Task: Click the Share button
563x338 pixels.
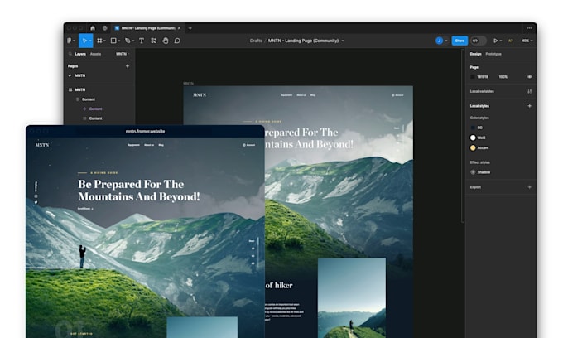Action: tap(460, 41)
